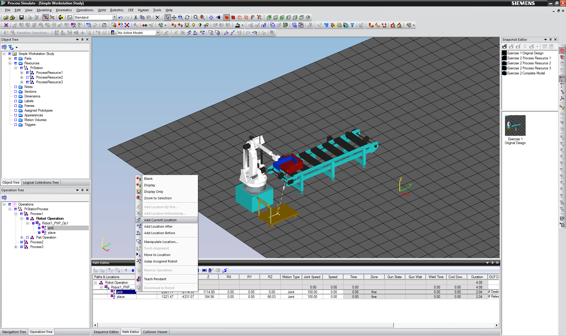Image resolution: width=566 pixels, height=336 pixels.
Task: Toggle the Process2 checkbox in Operation Tree
Action: coord(22,242)
